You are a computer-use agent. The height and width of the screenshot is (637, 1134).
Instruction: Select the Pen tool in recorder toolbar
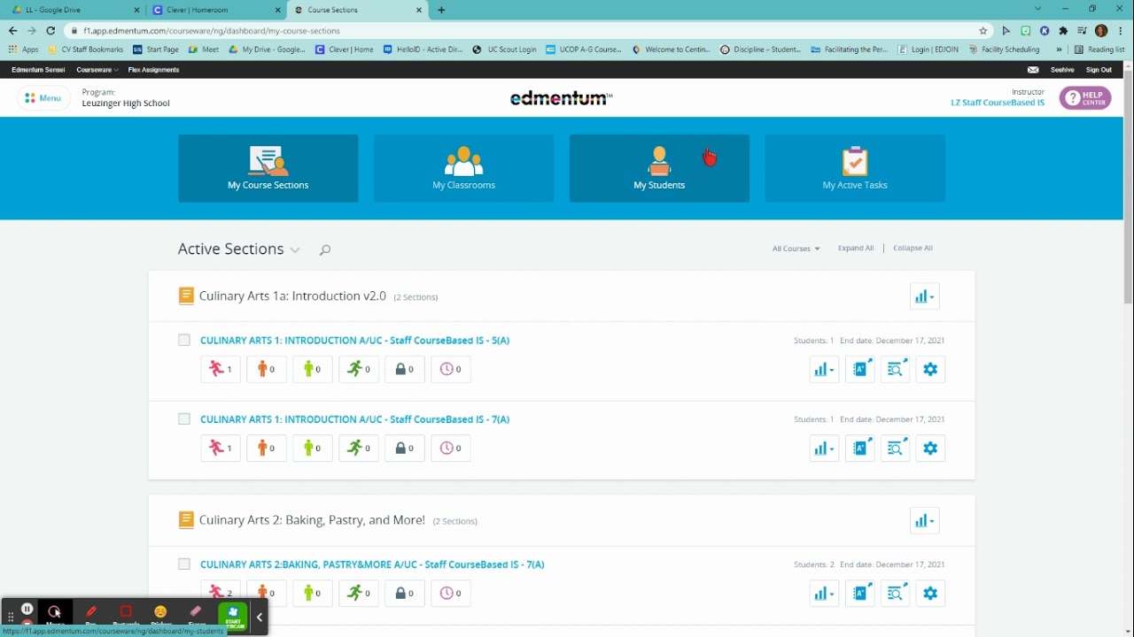(91, 614)
